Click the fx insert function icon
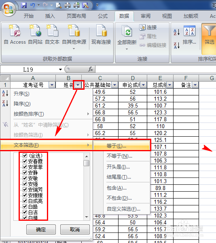The image size is (216, 243). point(91,69)
